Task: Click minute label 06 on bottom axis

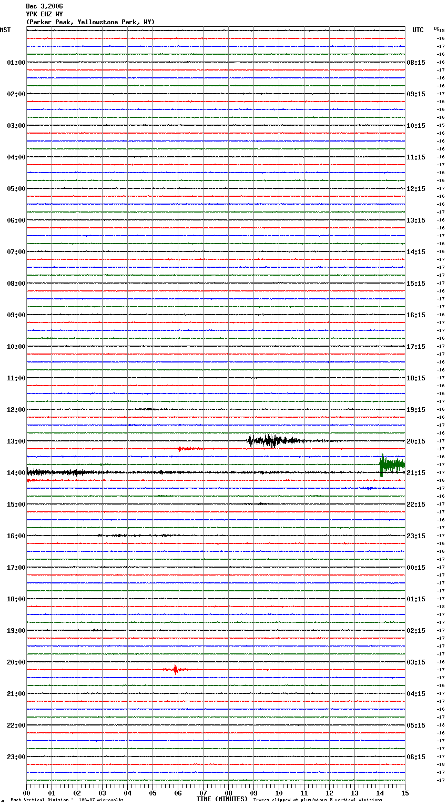Action: [178, 793]
